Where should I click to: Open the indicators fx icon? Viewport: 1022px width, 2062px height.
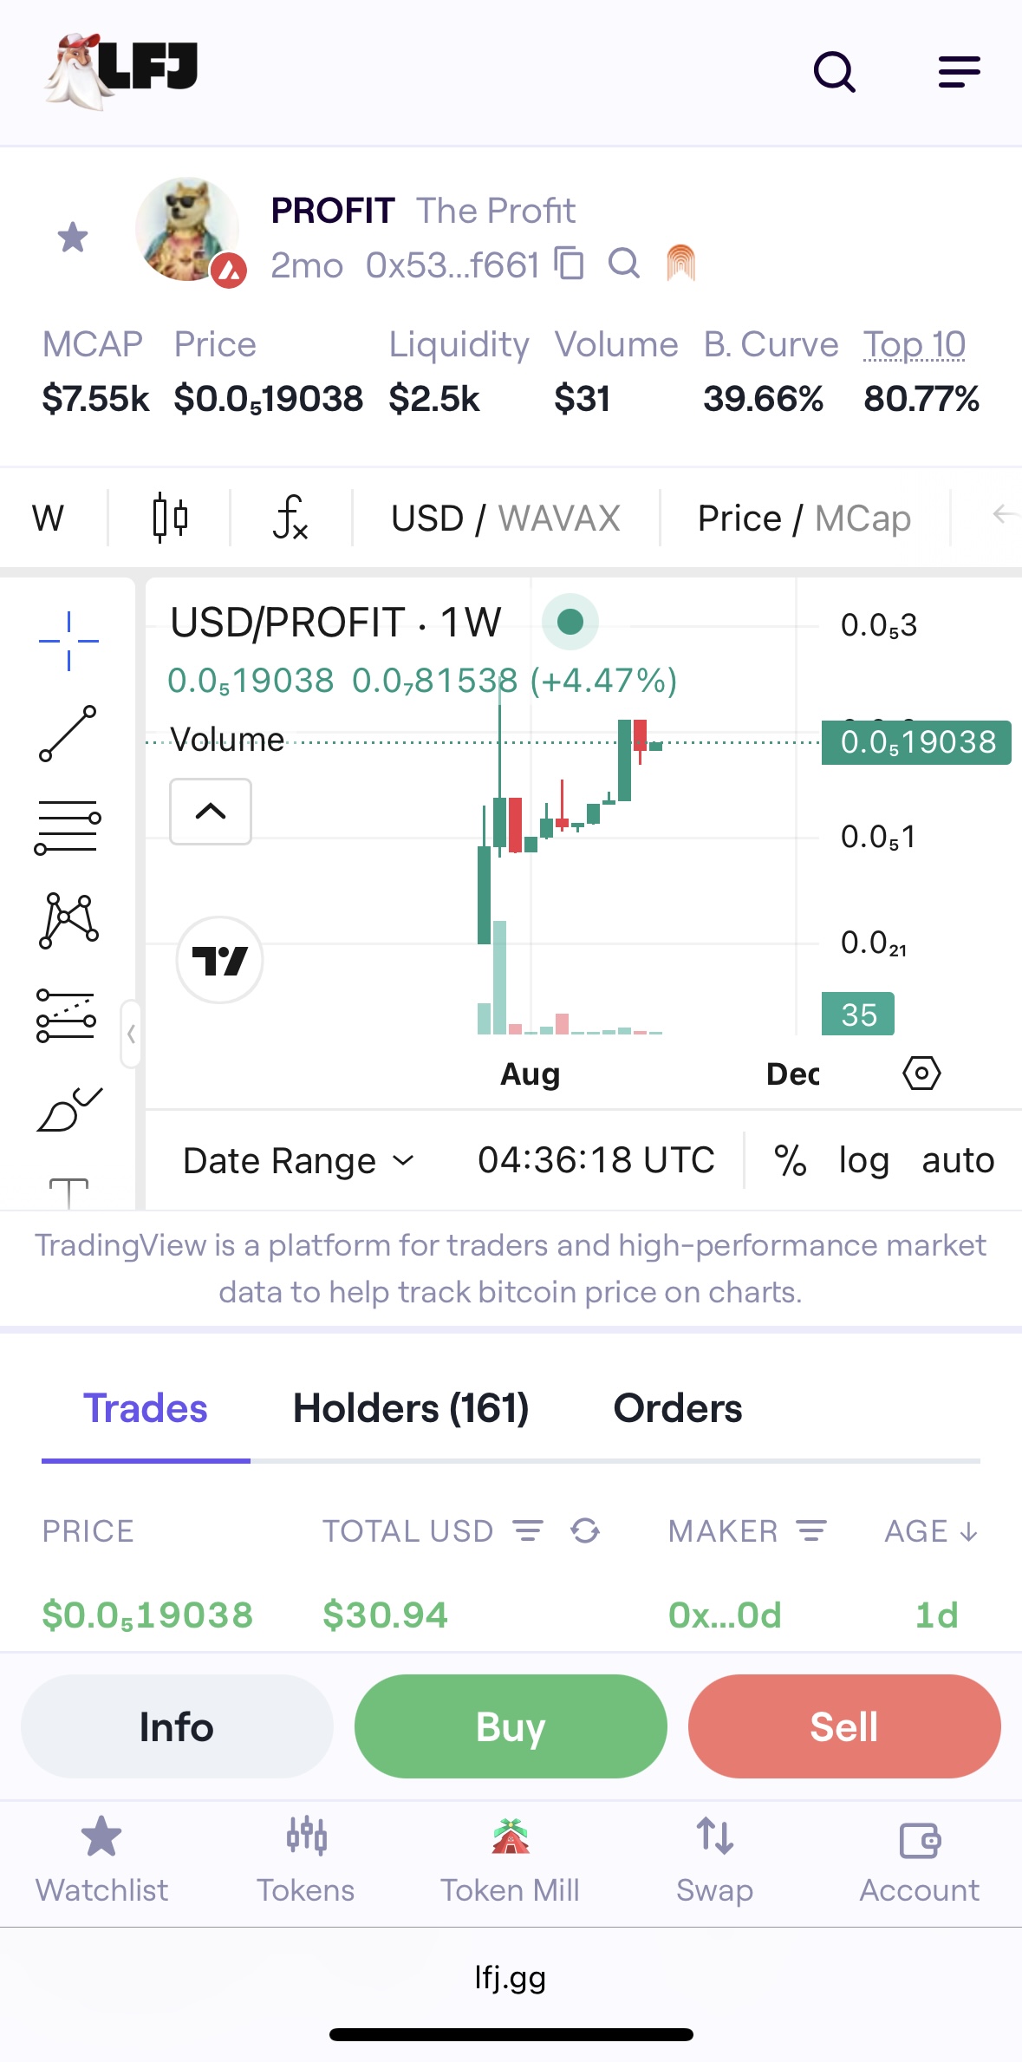[290, 518]
